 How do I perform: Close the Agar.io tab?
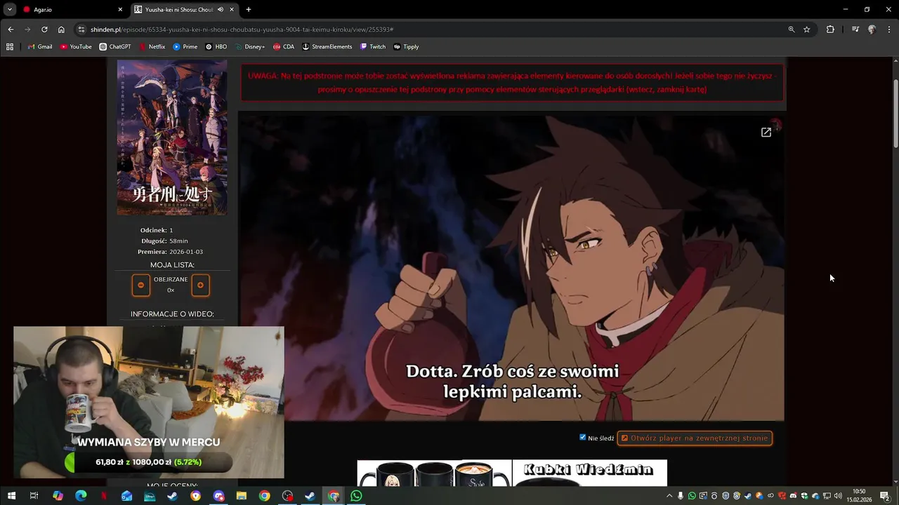[x=120, y=10]
